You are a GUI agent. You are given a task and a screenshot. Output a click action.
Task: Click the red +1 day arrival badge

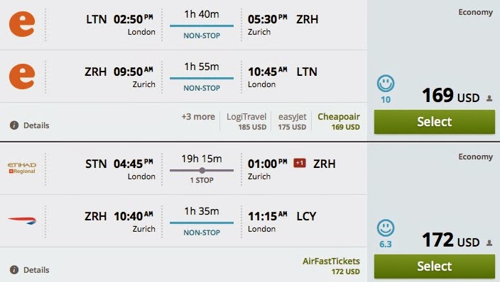click(x=300, y=163)
